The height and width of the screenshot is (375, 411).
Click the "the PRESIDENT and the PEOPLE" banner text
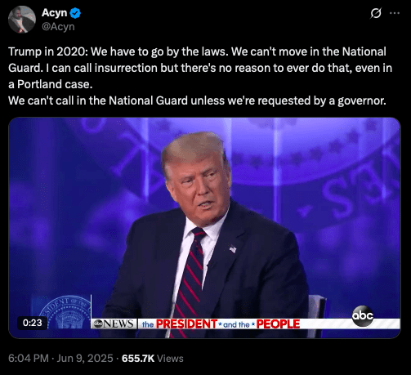[221, 324]
